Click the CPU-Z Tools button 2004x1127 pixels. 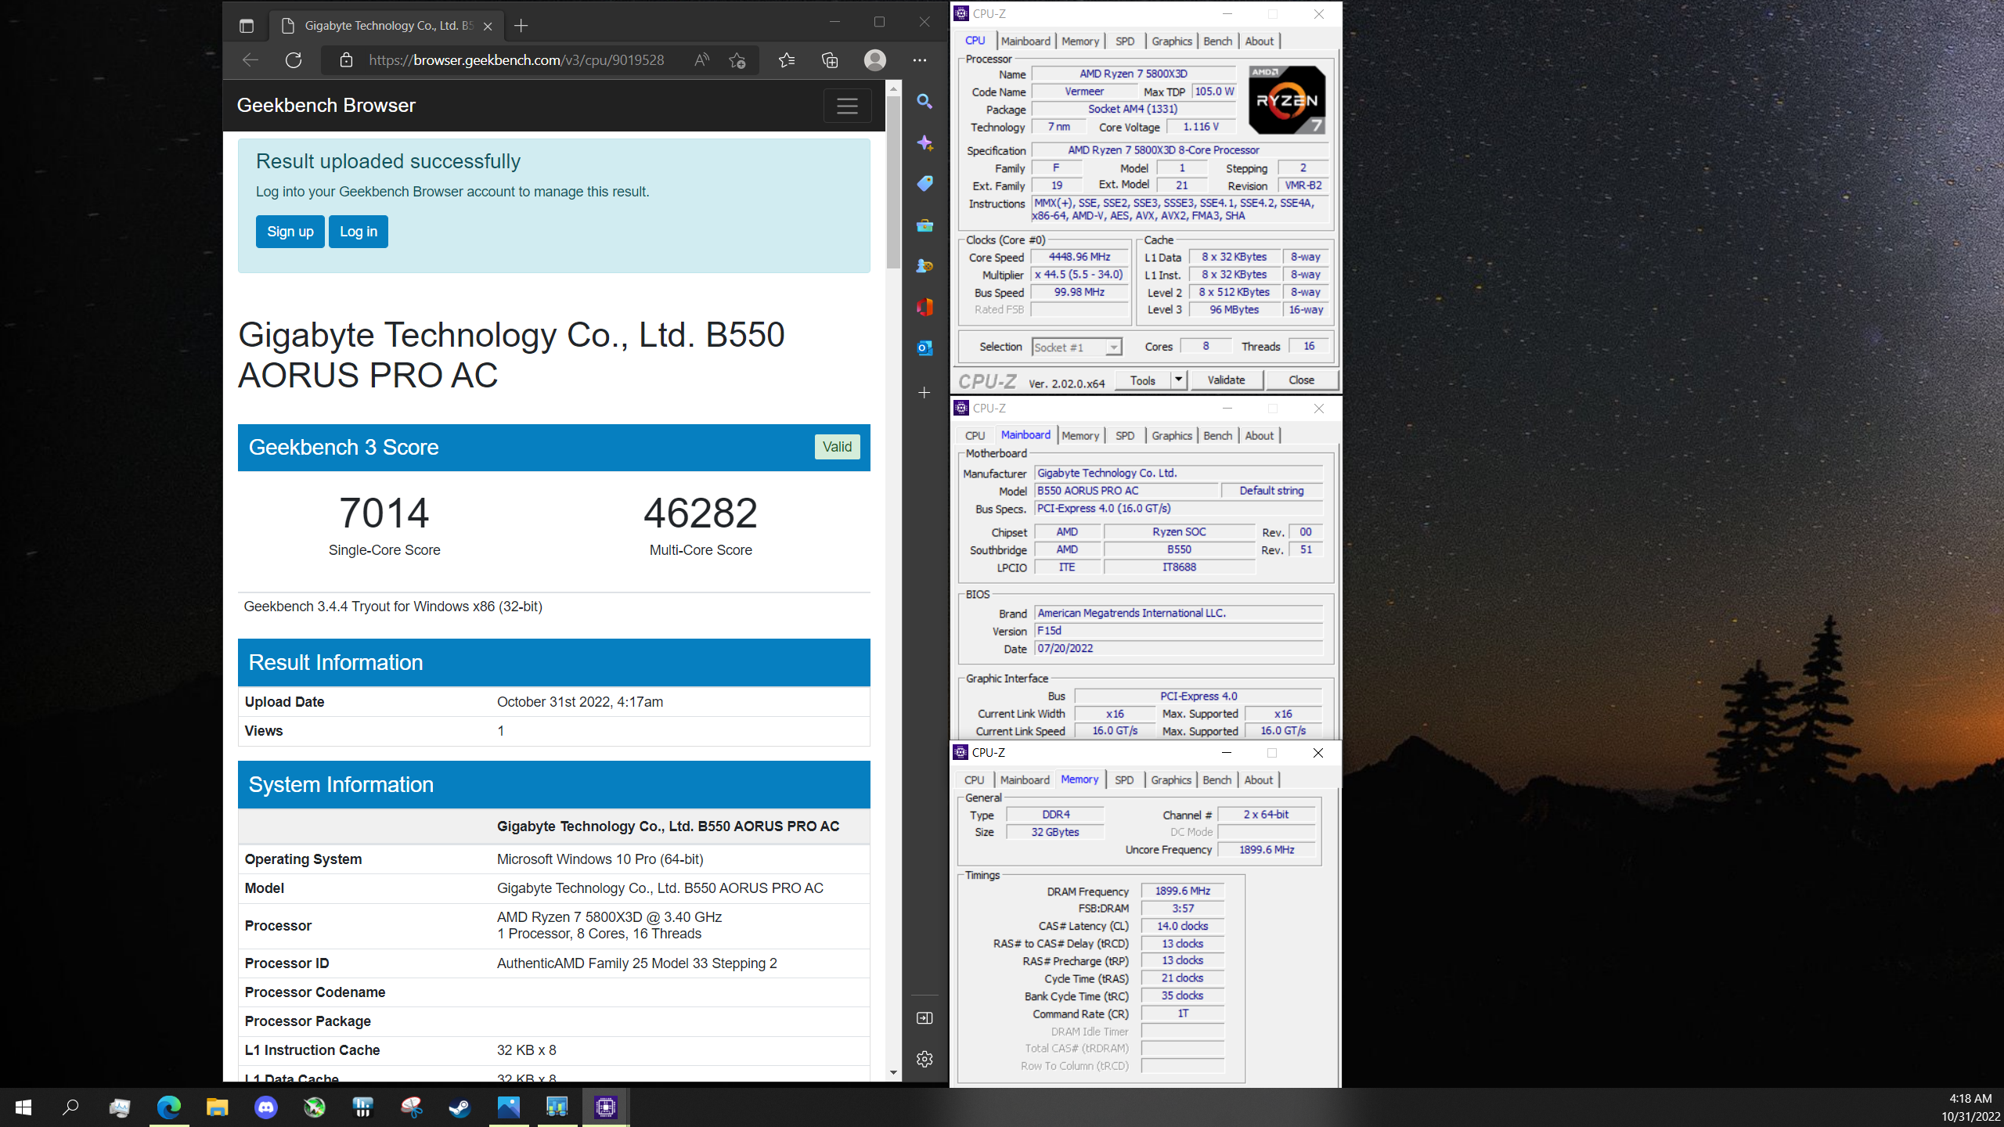pos(1142,380)
